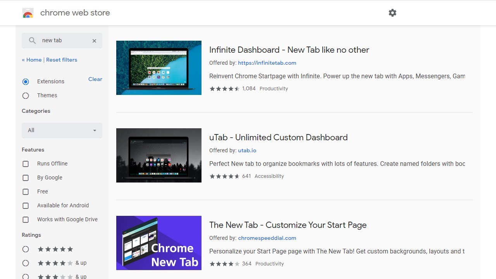
Task: Open The New Tab - Customize Your Start Page
Action: [288, 225]
